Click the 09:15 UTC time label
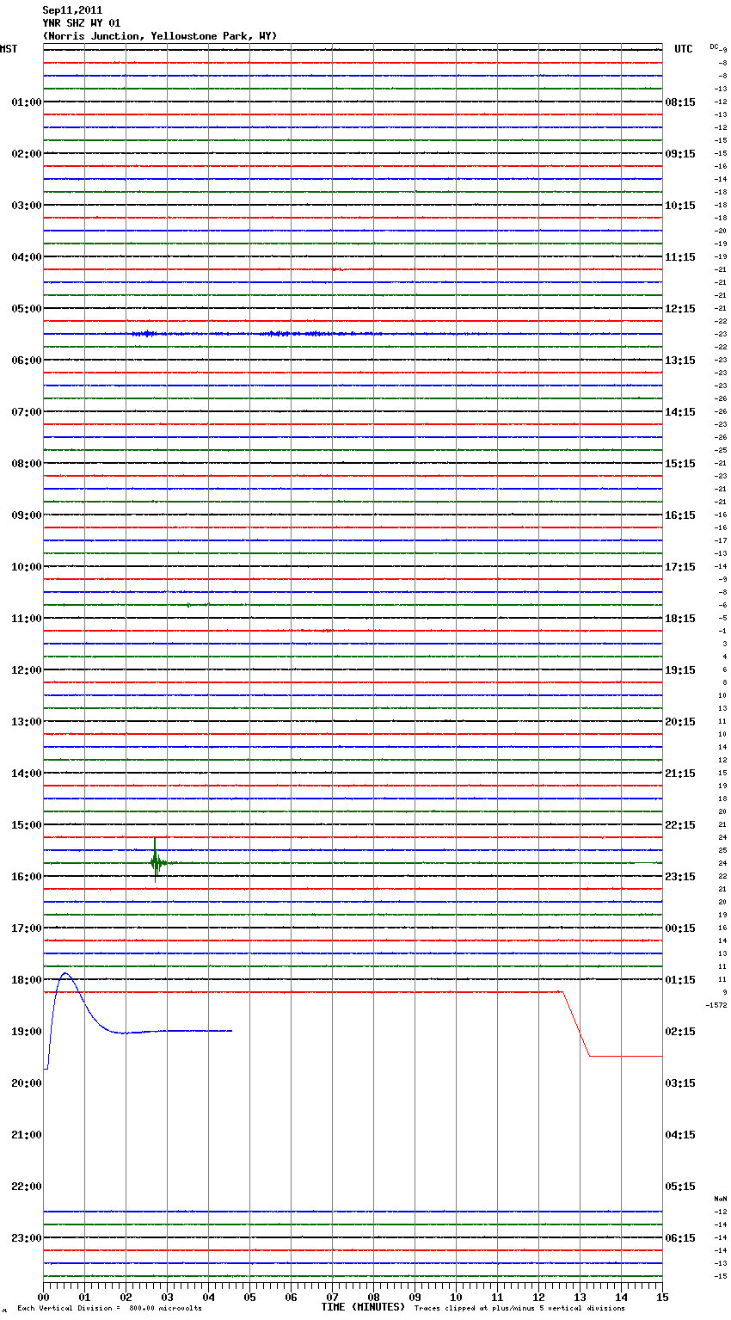Image resolution: width=731 pixels, height=1320 pixels. [680, 154]
